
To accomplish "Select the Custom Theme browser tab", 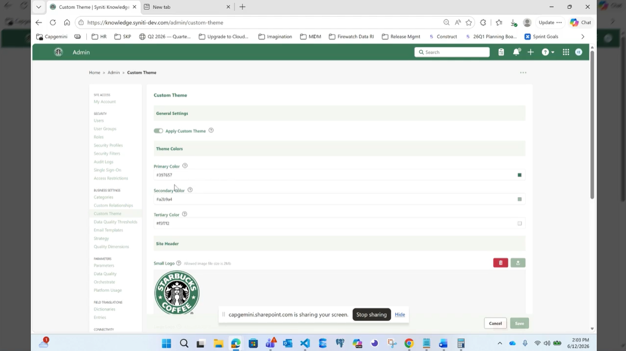I will [94, 7].
